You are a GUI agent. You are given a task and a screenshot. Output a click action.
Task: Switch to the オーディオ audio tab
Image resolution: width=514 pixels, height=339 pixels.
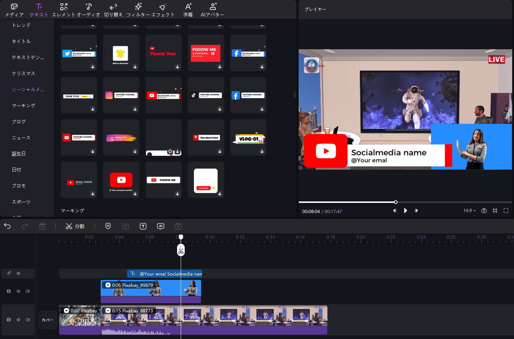click(x=88, y=10)
